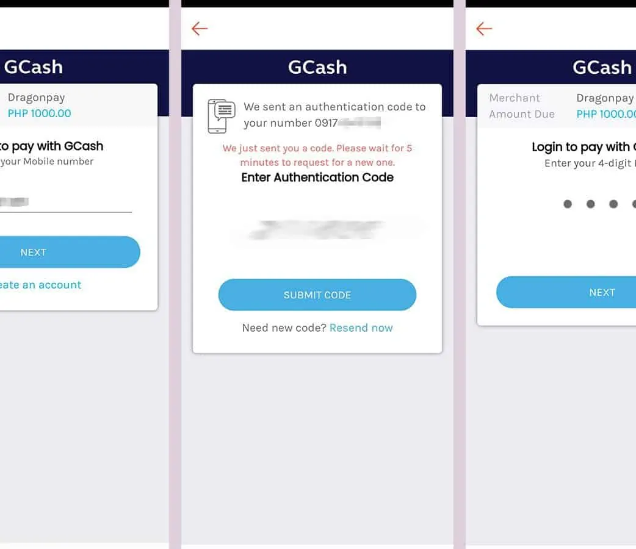Screen dimensions: 636x549
Task: Click the 'Enter Authentication Code' heading
Action: (317, 178)
